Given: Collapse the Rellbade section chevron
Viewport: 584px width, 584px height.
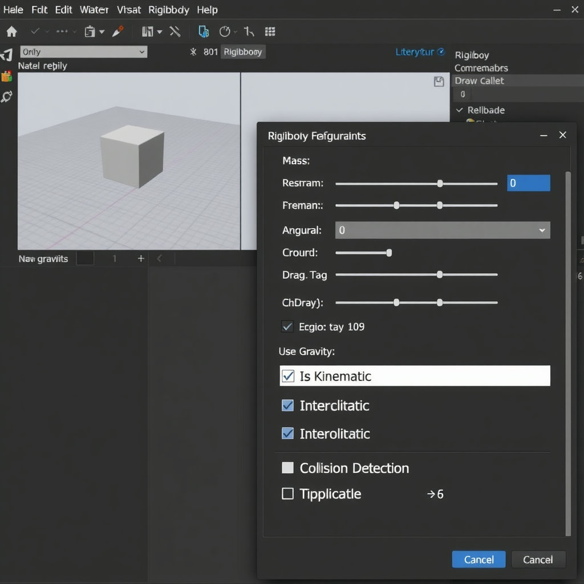Looking at the screenshot, I should pyautogui.click(x=460, y=110).
